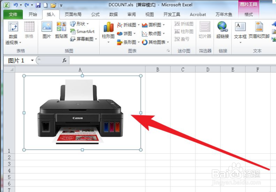Insert a 折线图 sparkline
Image resolution: width=276 pixels, height=192 pixels.
point(184,24)
